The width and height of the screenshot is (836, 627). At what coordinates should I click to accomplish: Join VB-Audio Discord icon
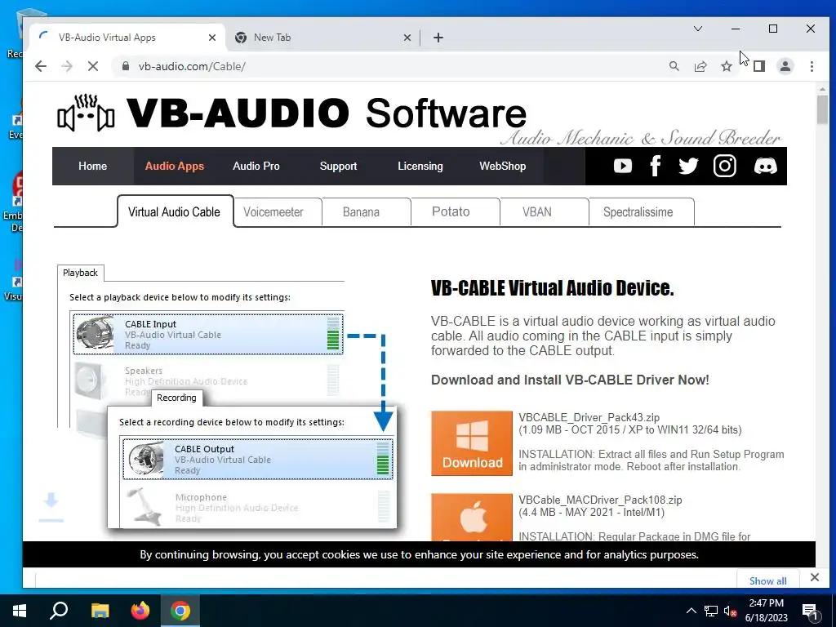(765, 167)
